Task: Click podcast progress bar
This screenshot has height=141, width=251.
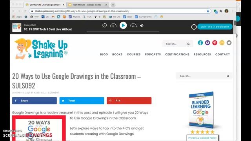Action: click(x=123, y=32)
